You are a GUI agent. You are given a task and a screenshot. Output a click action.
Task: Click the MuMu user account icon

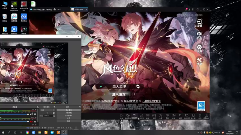[189, 10]
